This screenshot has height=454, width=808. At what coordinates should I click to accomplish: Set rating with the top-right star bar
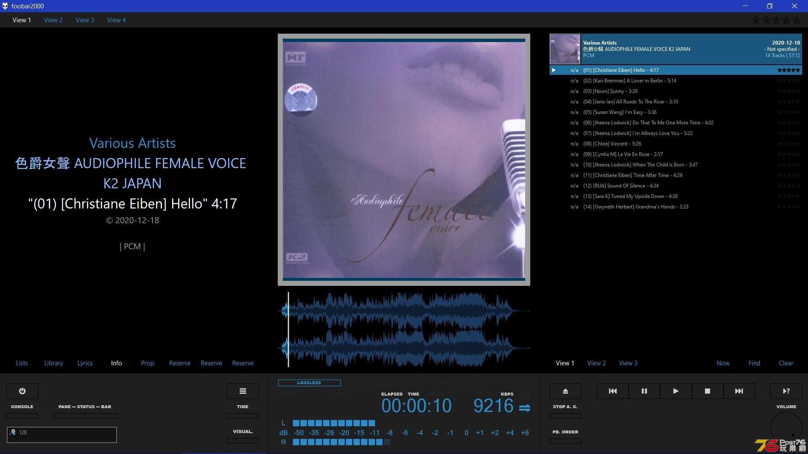tap(776, 20)
